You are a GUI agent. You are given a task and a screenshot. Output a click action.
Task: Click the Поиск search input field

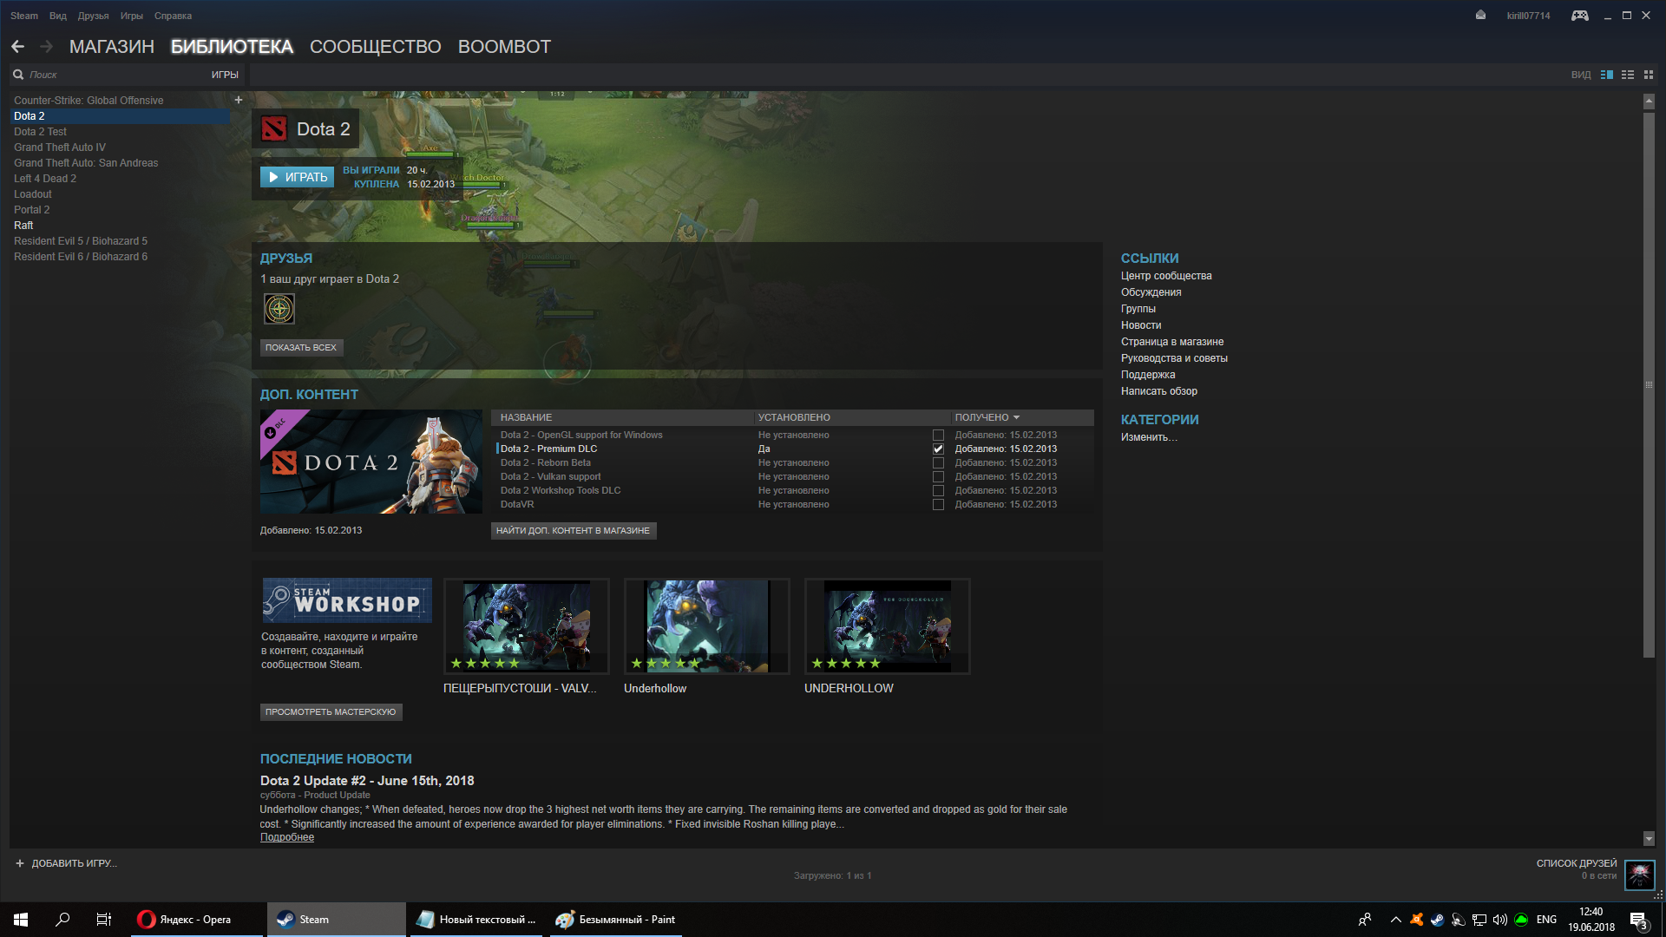coord(117,75)
